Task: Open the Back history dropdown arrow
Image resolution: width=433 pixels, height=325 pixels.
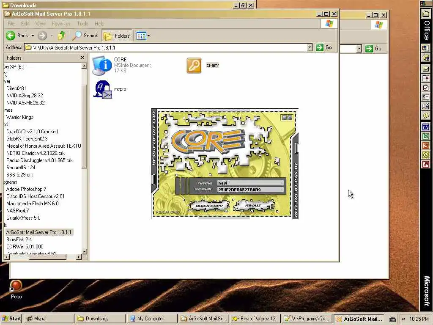Action: tap(33, 36)
